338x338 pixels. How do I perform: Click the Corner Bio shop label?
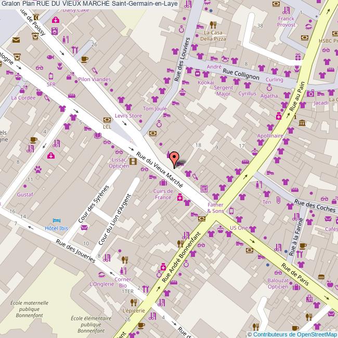(x=123, y=282)
